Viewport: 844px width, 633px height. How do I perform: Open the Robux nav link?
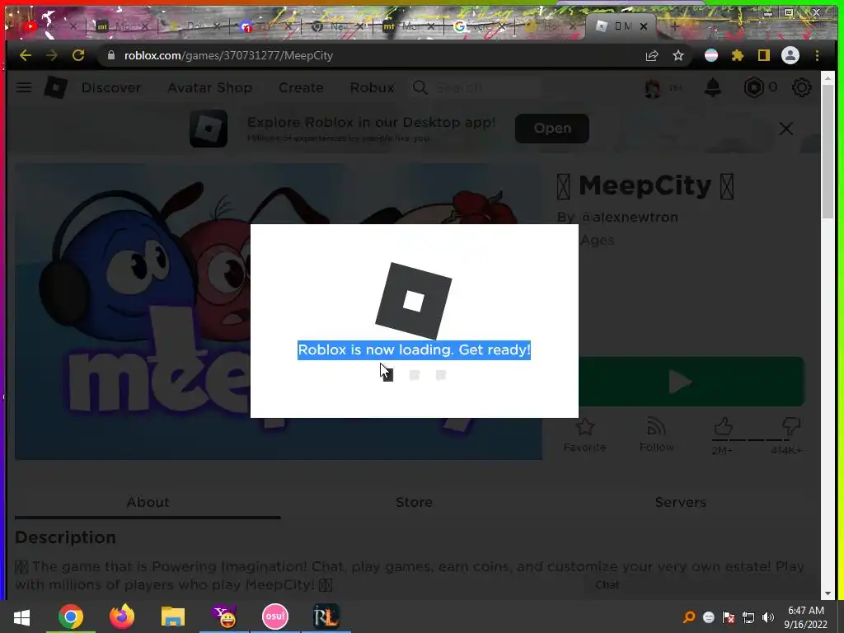click(x=372, y=87)
